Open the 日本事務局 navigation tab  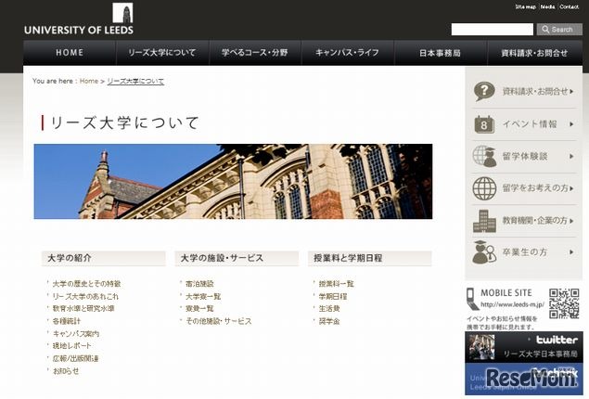[441, 53]
